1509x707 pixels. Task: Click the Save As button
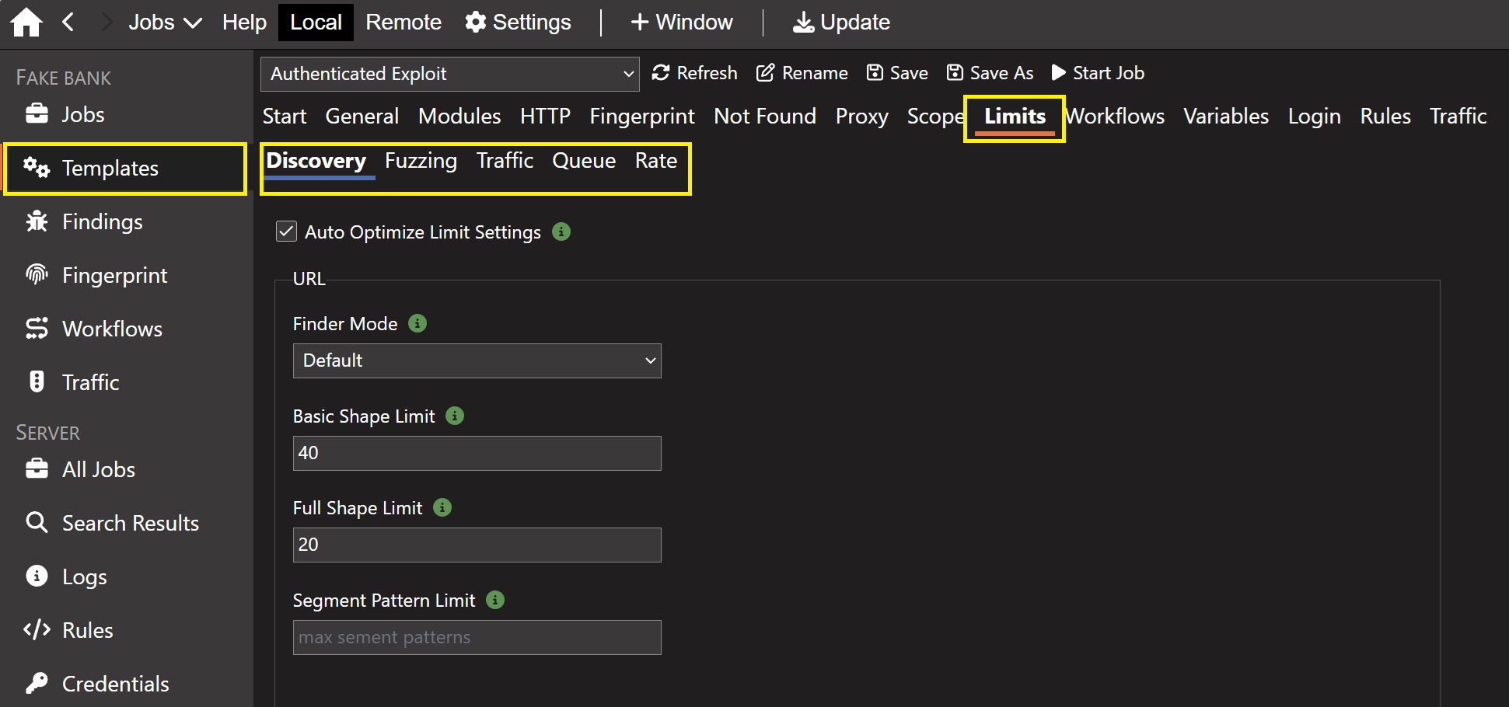pyautogui.click(x=990, y=73)
